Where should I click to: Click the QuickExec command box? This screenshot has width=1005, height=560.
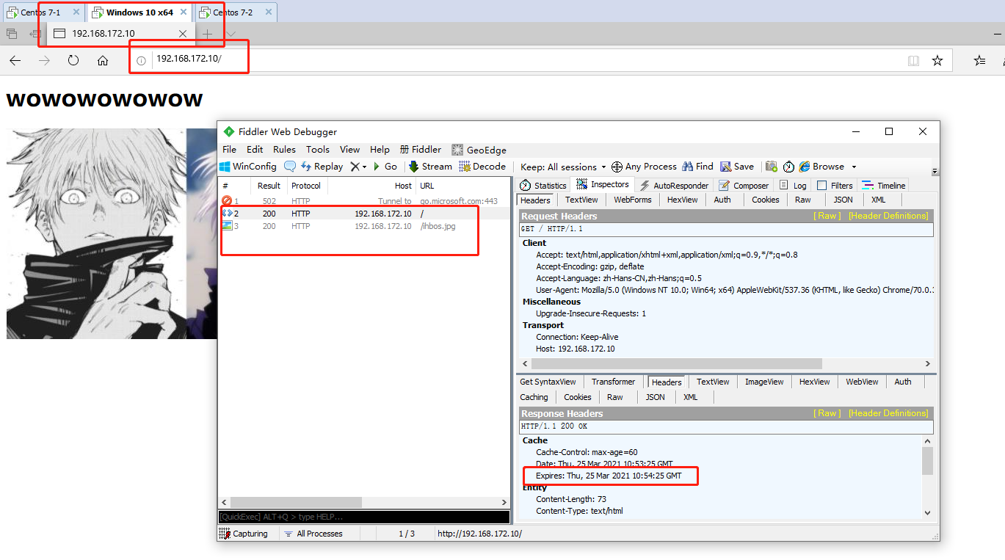click(365, 517)
